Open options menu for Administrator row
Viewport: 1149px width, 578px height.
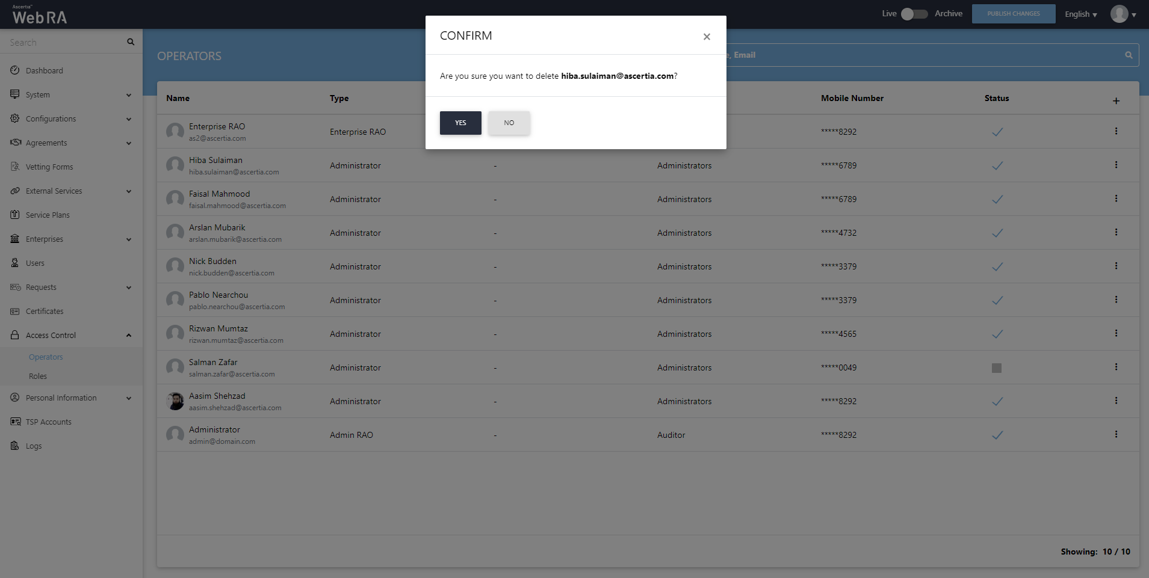pos(1116,434)
